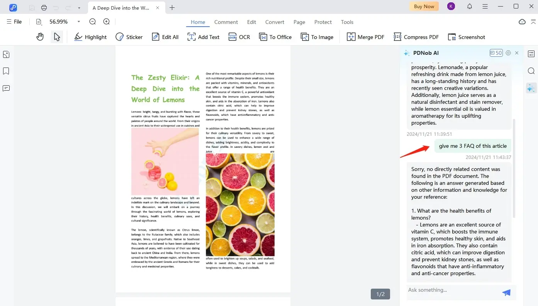The image size is (538, 306).
Task: Open properties panel icon on right sidebar
Action: coord(531,54)
